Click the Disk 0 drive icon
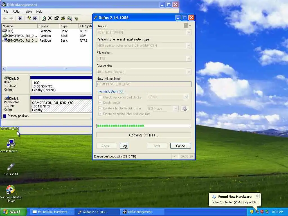 pyautogui.click(x=7, y=78)
